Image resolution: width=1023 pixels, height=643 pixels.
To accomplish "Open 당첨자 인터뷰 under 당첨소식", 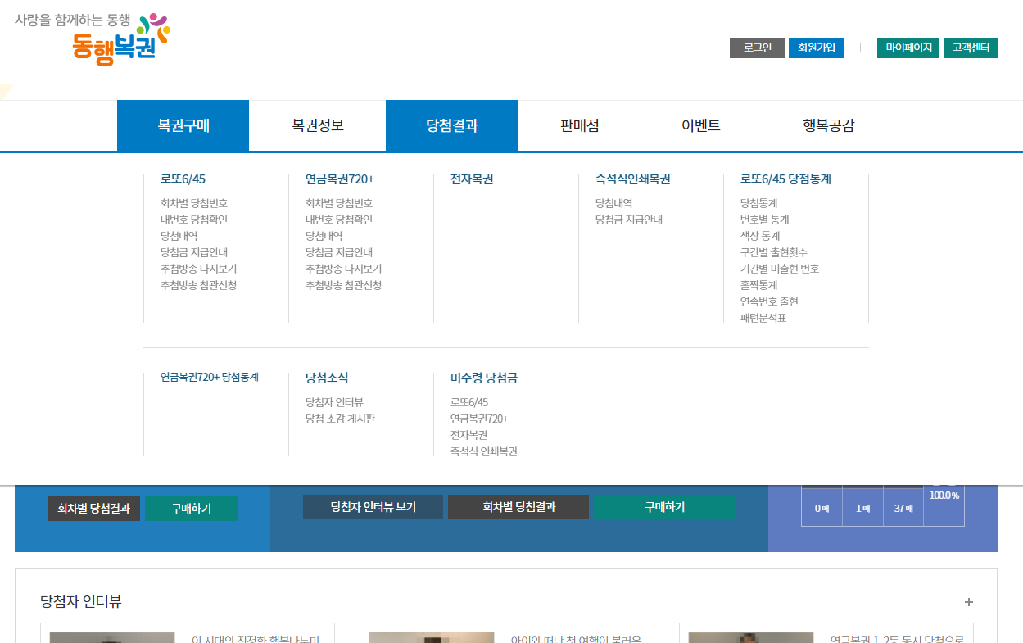I will (x=334, y=402).
